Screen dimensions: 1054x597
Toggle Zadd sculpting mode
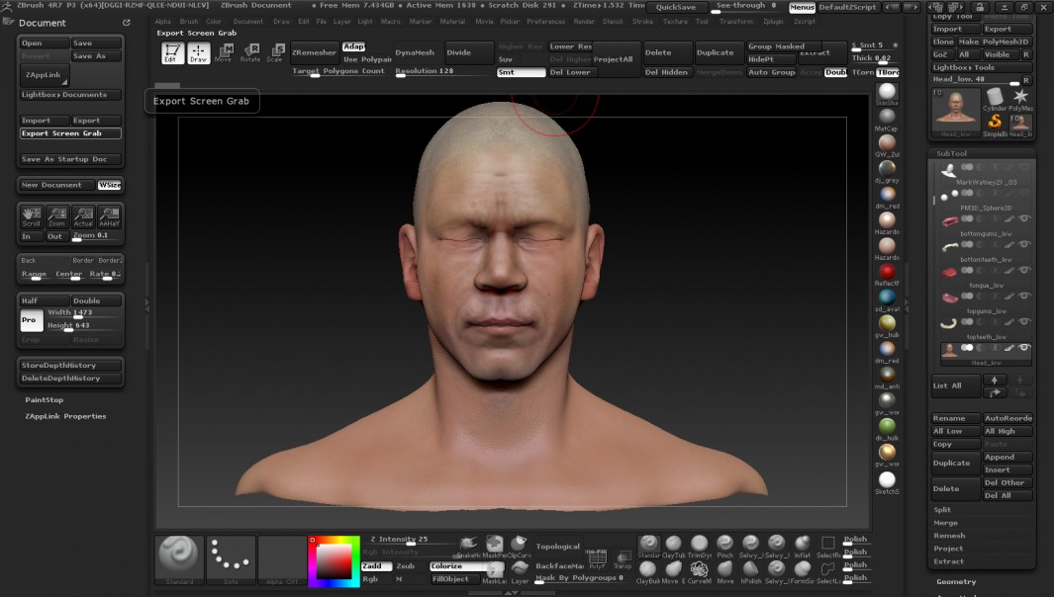coord(376,566)
